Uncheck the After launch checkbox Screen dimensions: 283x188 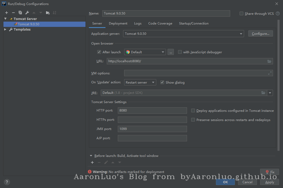[x=99, y=52]
